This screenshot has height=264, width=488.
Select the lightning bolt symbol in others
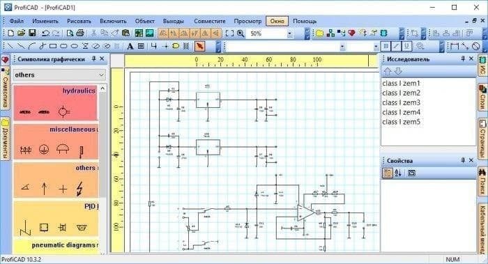[x=79, y=189]
